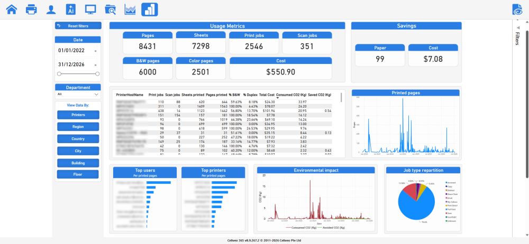Open the document preview eye icon
Viewport: 529px width, 244px height.
pos(517,10)
